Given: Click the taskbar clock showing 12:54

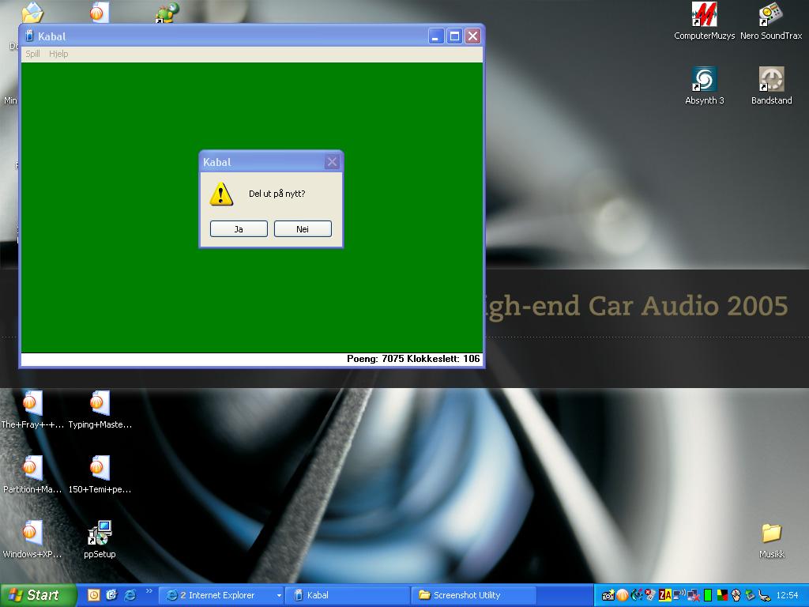Looking at the screenshot, I should point(788,595).
